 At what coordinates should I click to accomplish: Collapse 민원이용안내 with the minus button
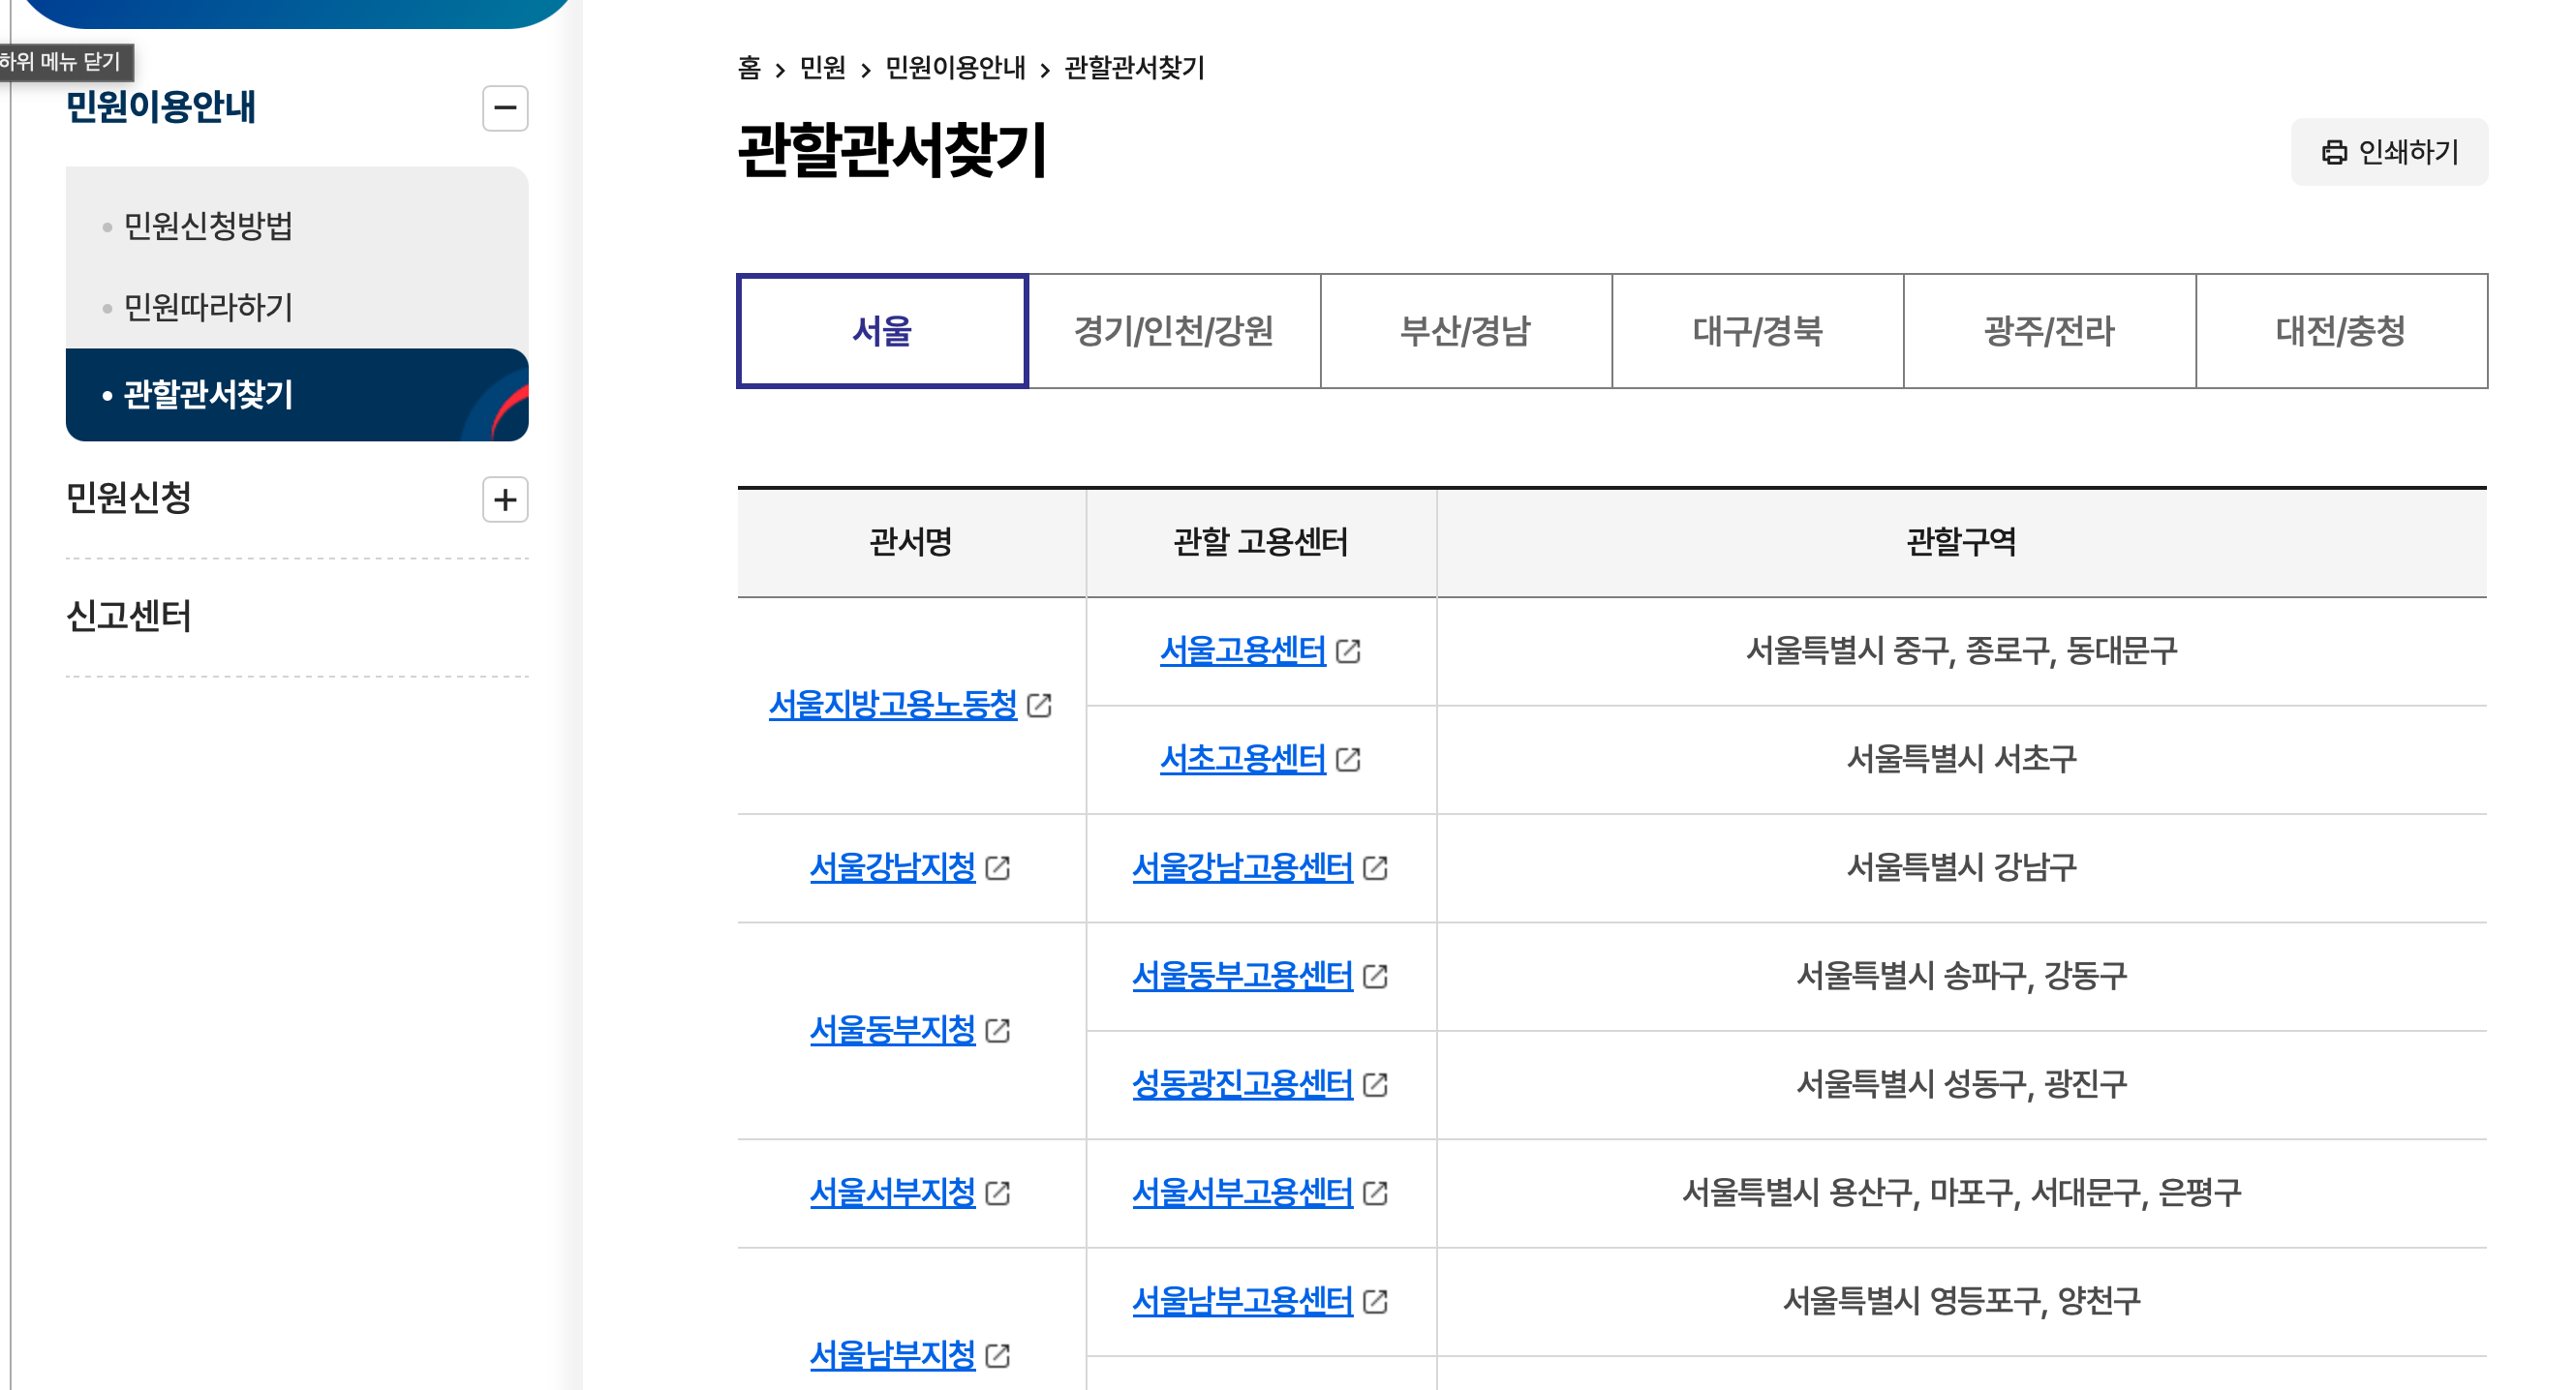(505, 107)
